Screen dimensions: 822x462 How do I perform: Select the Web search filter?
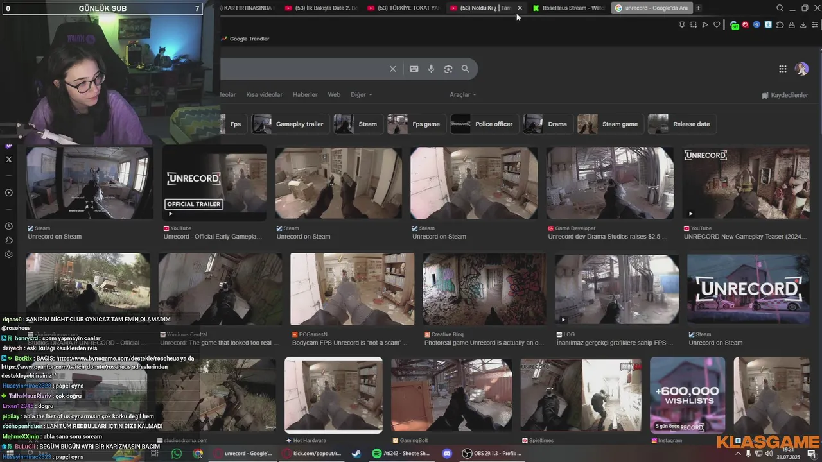tap(334, 94)
